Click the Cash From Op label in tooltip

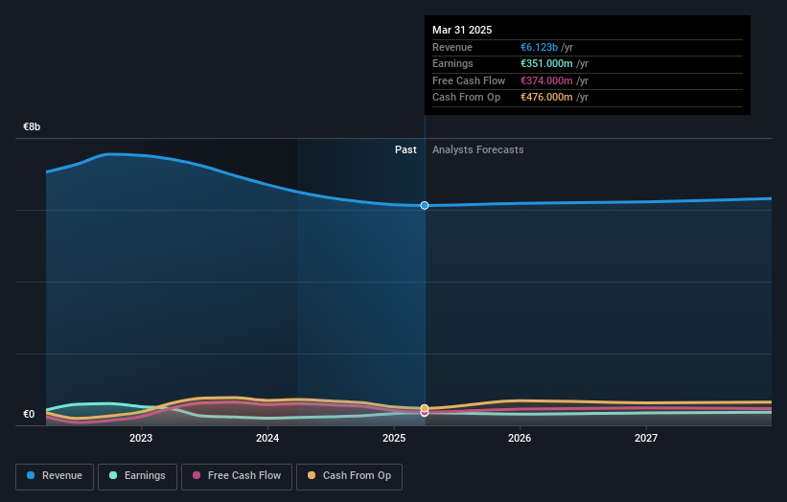[466, 98]
